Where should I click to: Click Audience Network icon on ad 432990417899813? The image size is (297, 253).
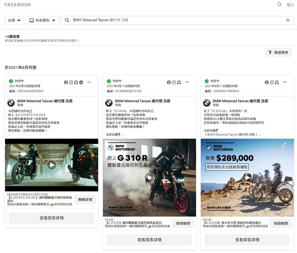[x=277, y=82]
